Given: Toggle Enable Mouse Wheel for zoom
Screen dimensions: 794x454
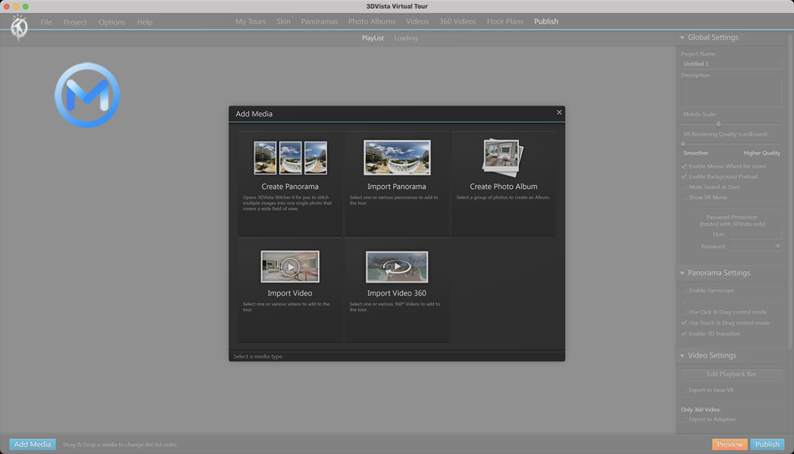Looking at the screenshot, I should [684, 166].
